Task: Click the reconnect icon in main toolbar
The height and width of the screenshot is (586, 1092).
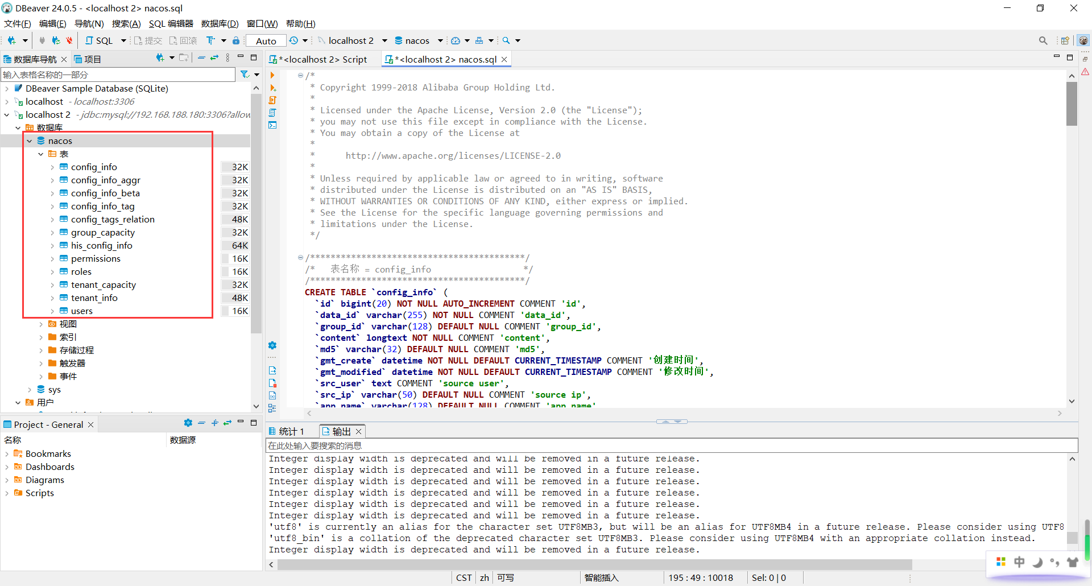Action: 56,40
